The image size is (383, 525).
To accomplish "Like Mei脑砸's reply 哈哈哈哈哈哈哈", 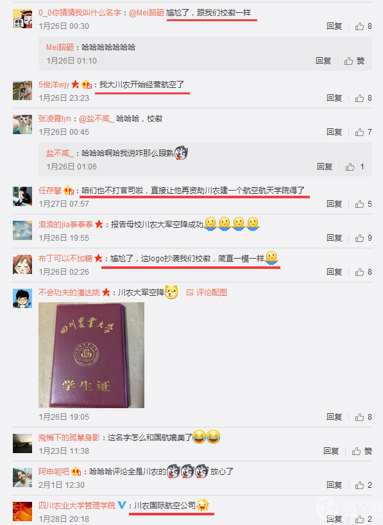I will pos(354,60).
